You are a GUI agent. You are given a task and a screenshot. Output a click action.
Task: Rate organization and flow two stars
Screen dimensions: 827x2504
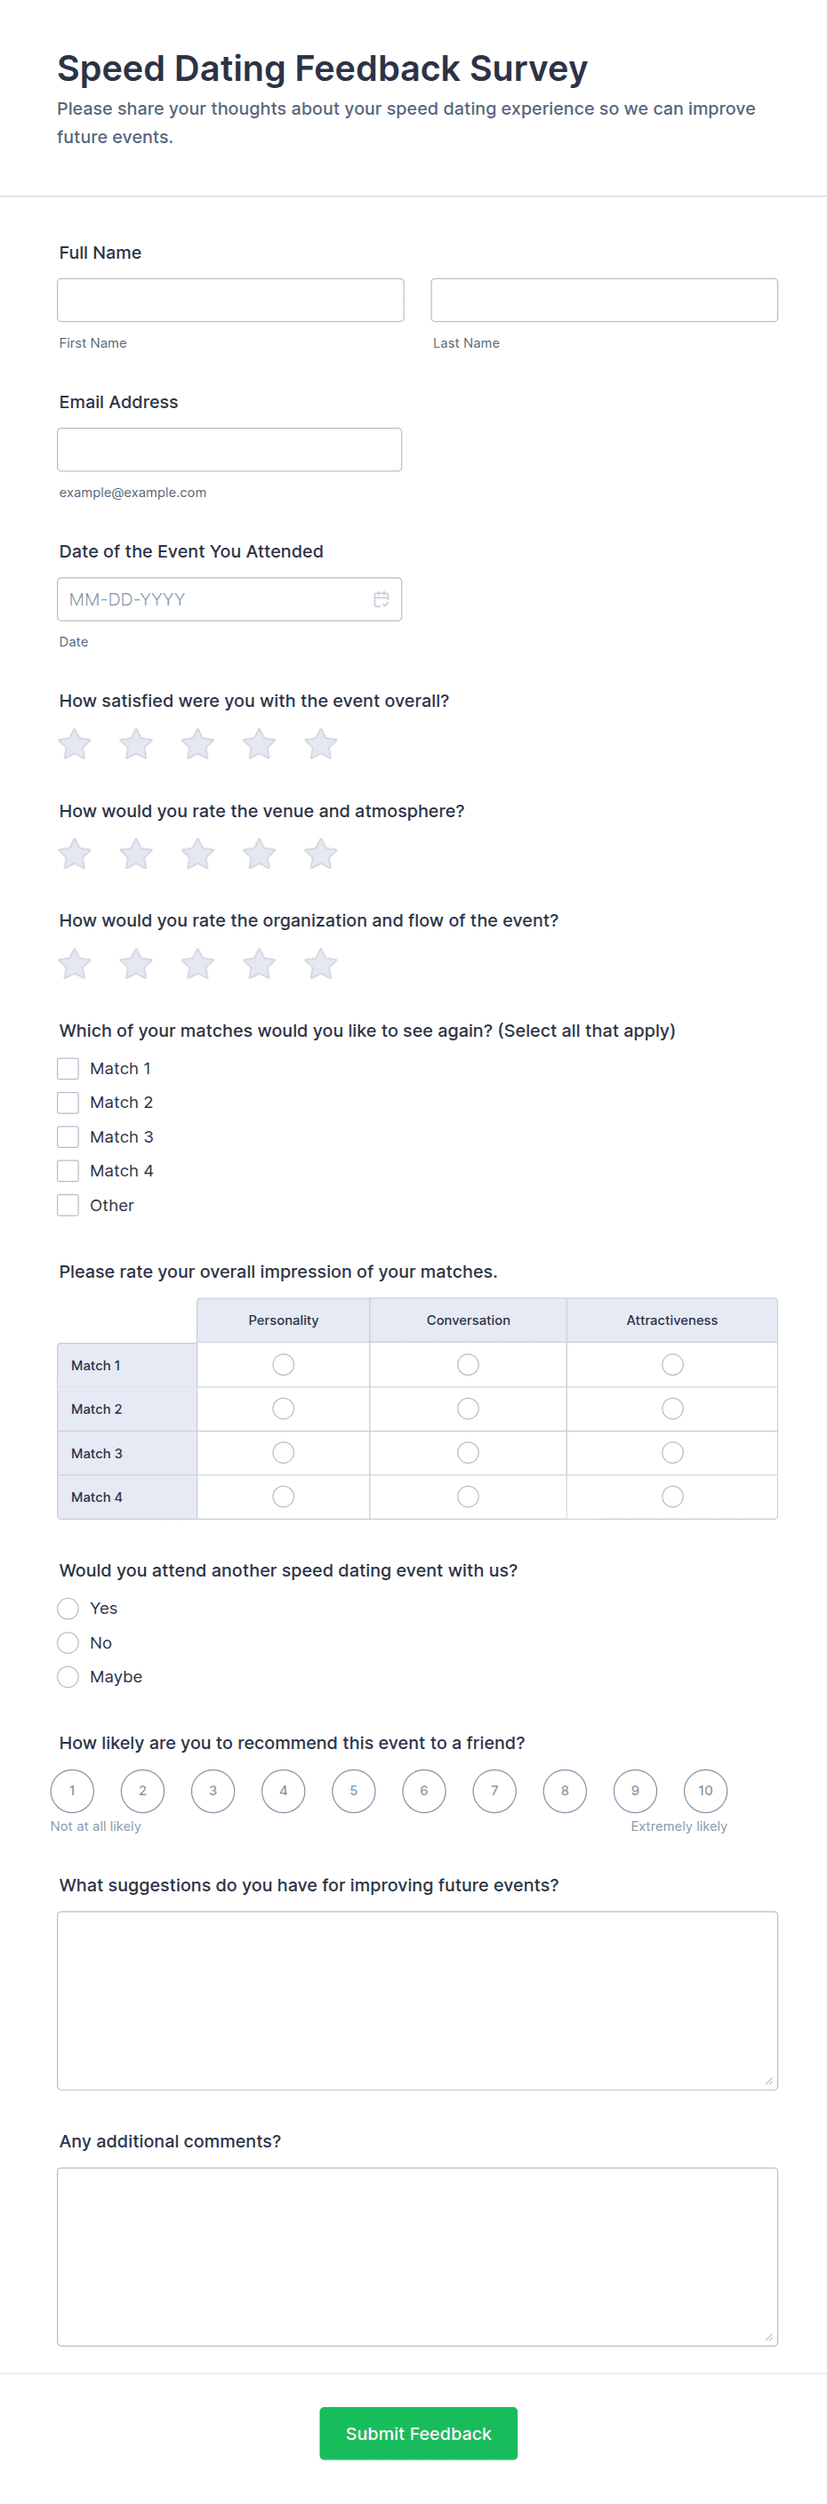[x=136, y=964]
